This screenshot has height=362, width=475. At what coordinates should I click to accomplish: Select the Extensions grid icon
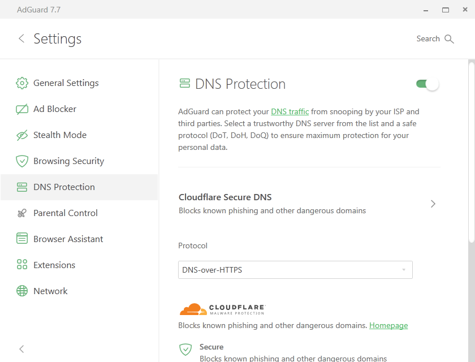pyautogui.click(x=21, y=265)
